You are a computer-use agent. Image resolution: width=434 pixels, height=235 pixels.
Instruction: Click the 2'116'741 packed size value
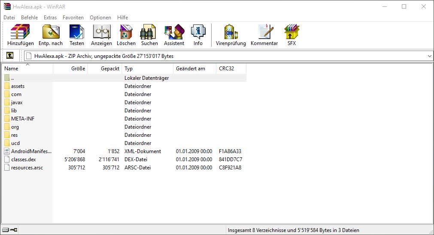109,160
